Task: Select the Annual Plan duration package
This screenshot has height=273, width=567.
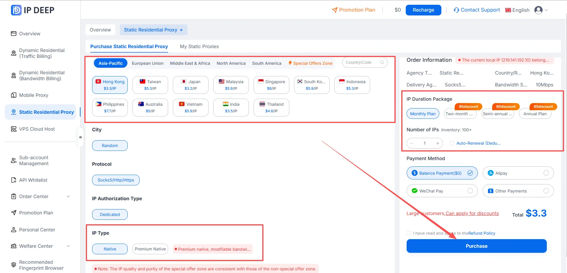Action: point(535,114)
